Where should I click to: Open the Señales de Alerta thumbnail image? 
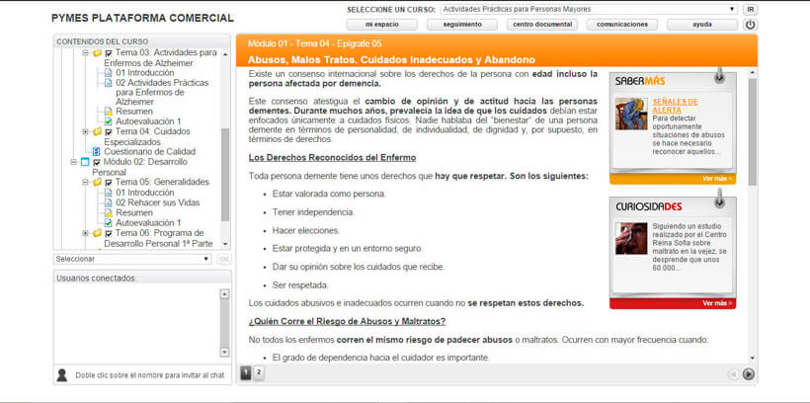click(x=631, y=114)
